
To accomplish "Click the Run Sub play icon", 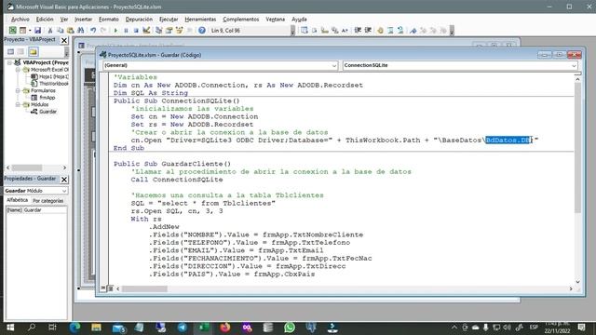I will tap(115, 31).
